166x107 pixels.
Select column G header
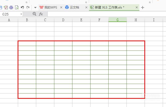(117, 20)
